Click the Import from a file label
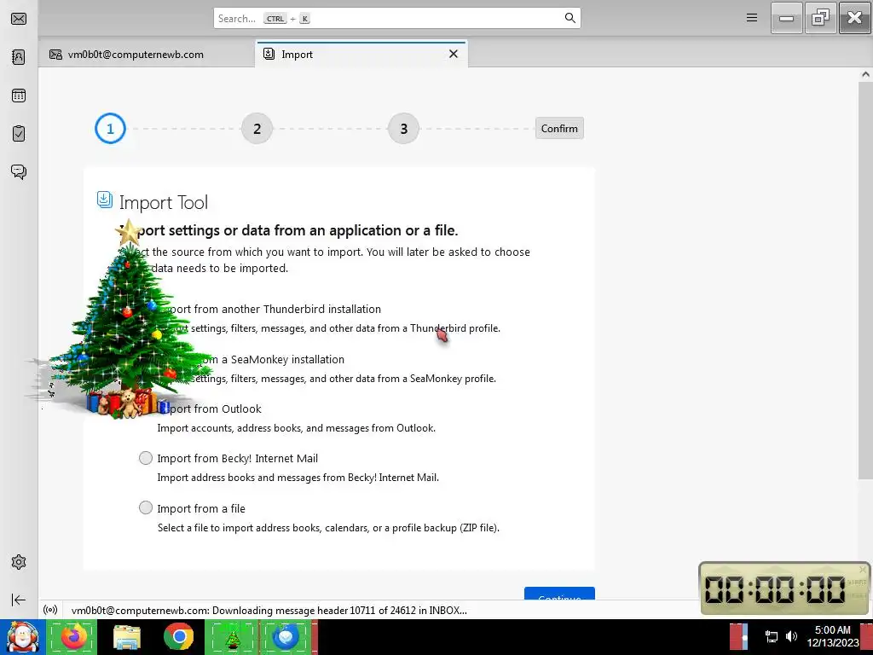 tap(201, 508)
